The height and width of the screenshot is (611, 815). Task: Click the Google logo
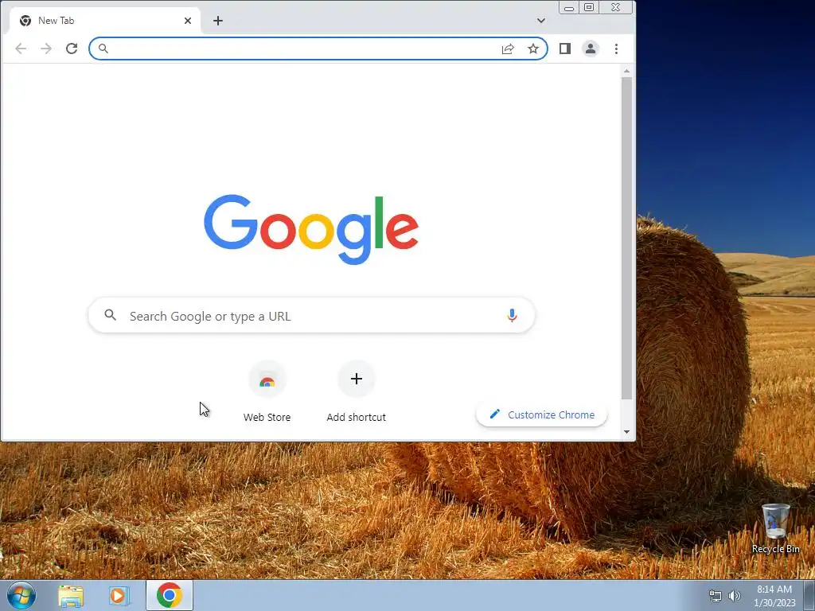pyautogui.click(x=311, y=229)
